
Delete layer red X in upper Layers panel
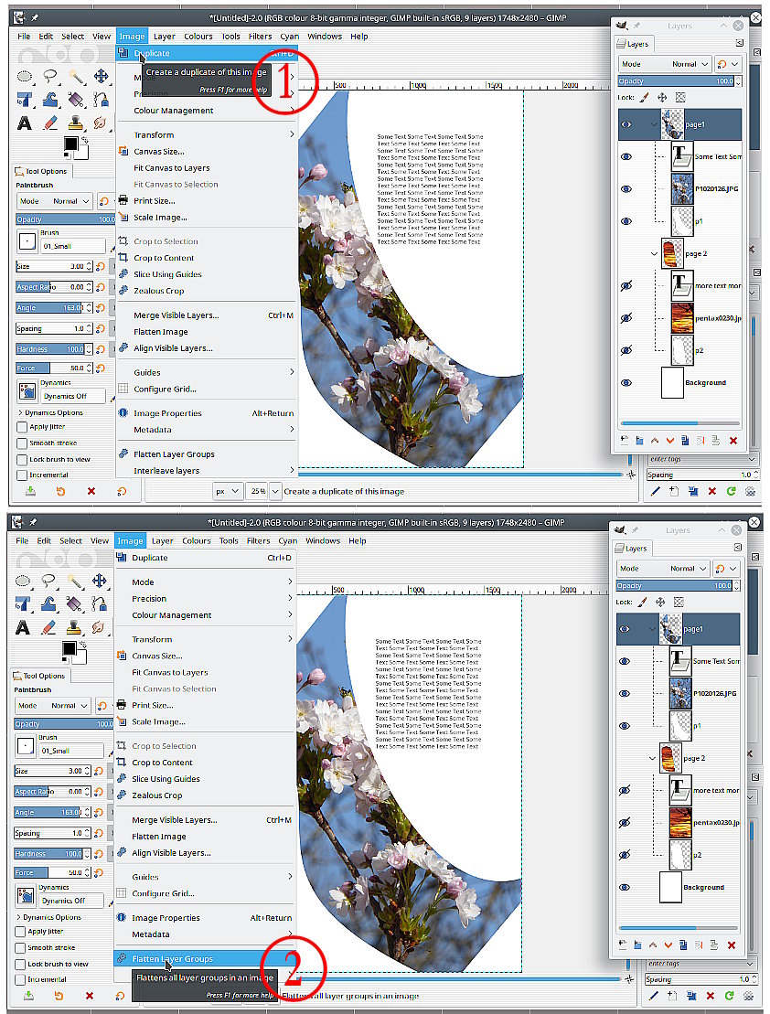point(733,441)
